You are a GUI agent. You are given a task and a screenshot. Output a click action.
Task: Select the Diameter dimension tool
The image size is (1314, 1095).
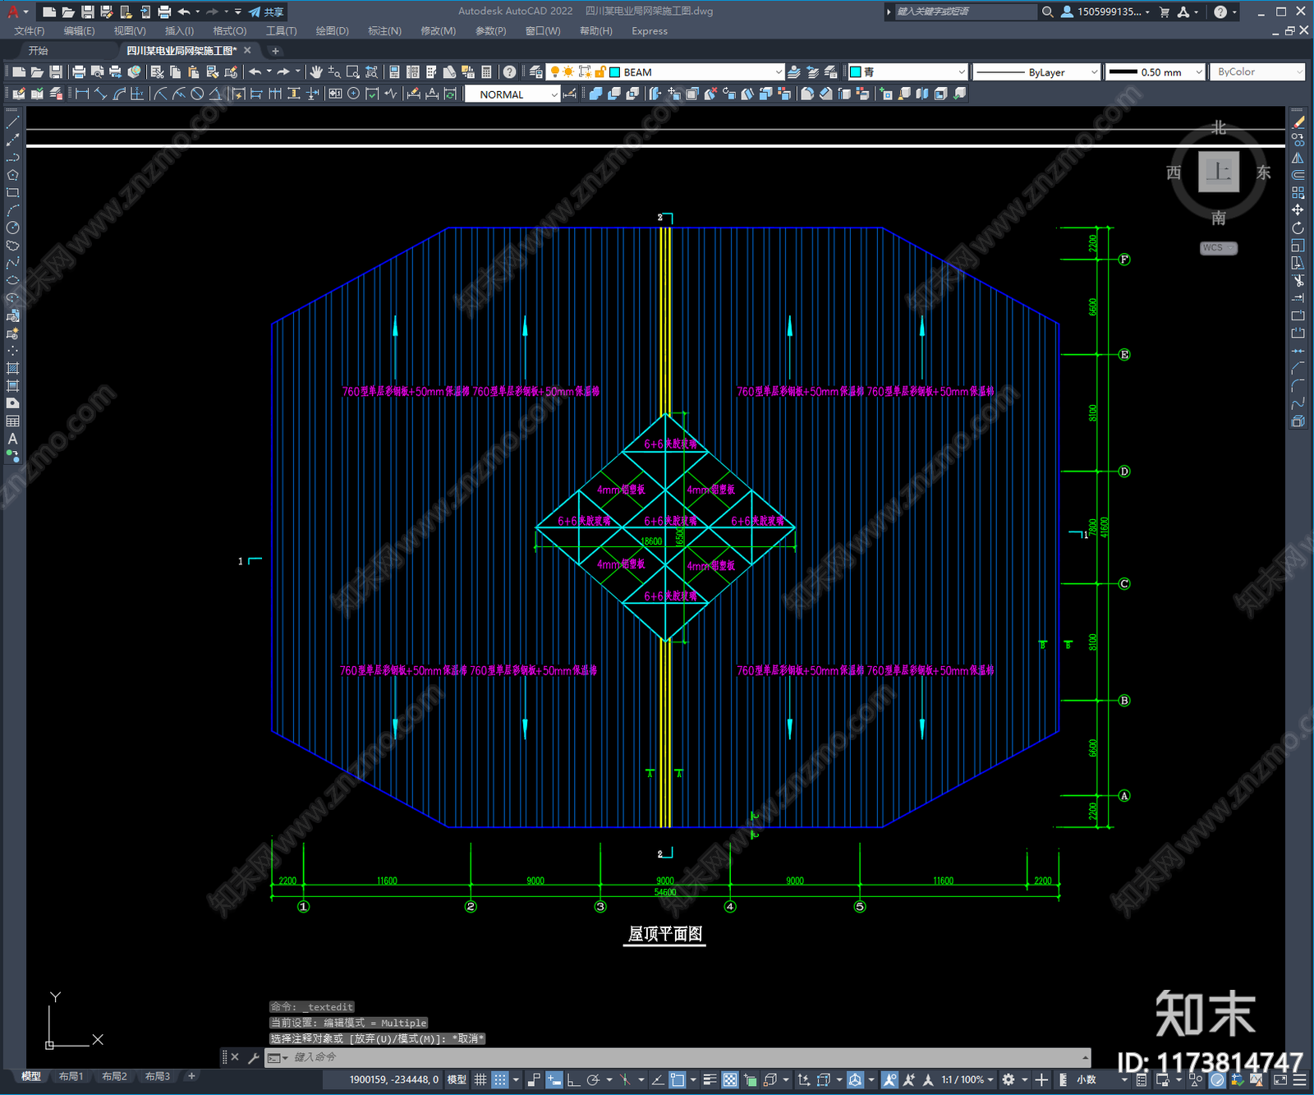(x=197, y=94)
